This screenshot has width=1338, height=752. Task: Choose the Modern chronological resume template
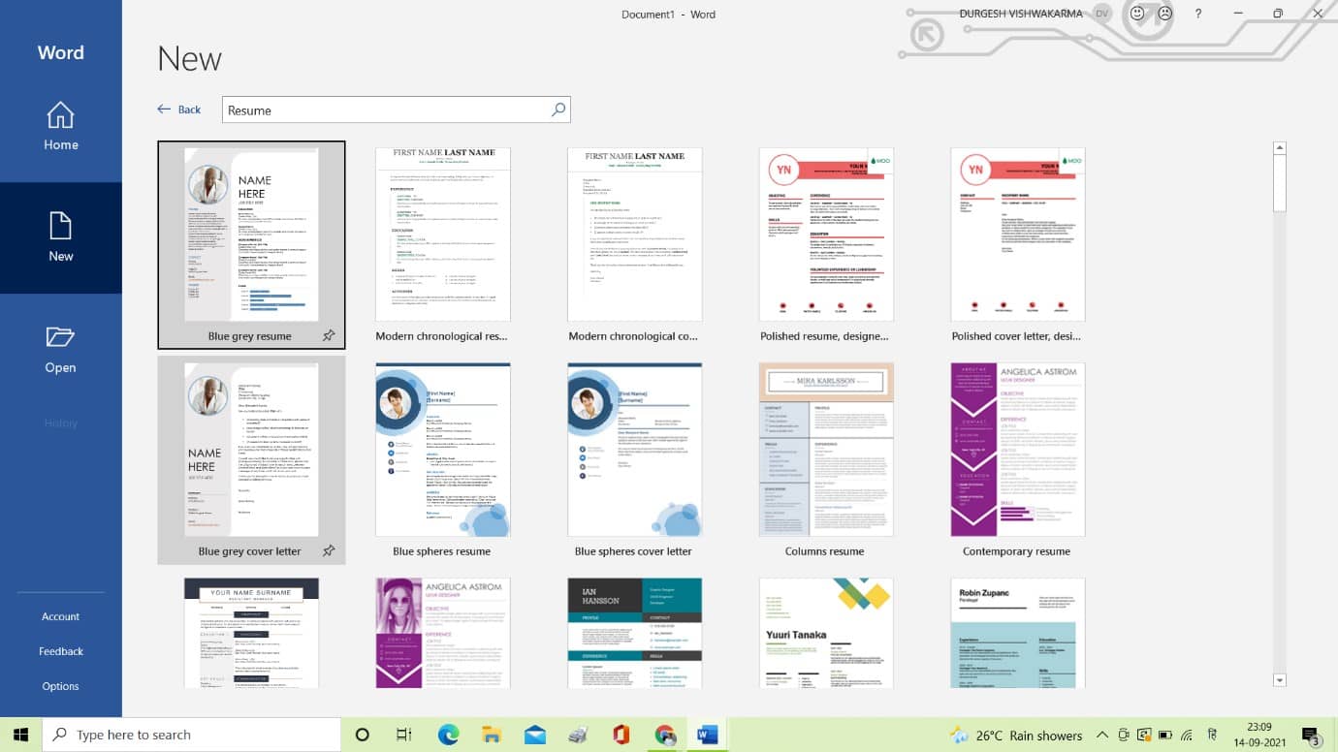[x=443, y=244]
